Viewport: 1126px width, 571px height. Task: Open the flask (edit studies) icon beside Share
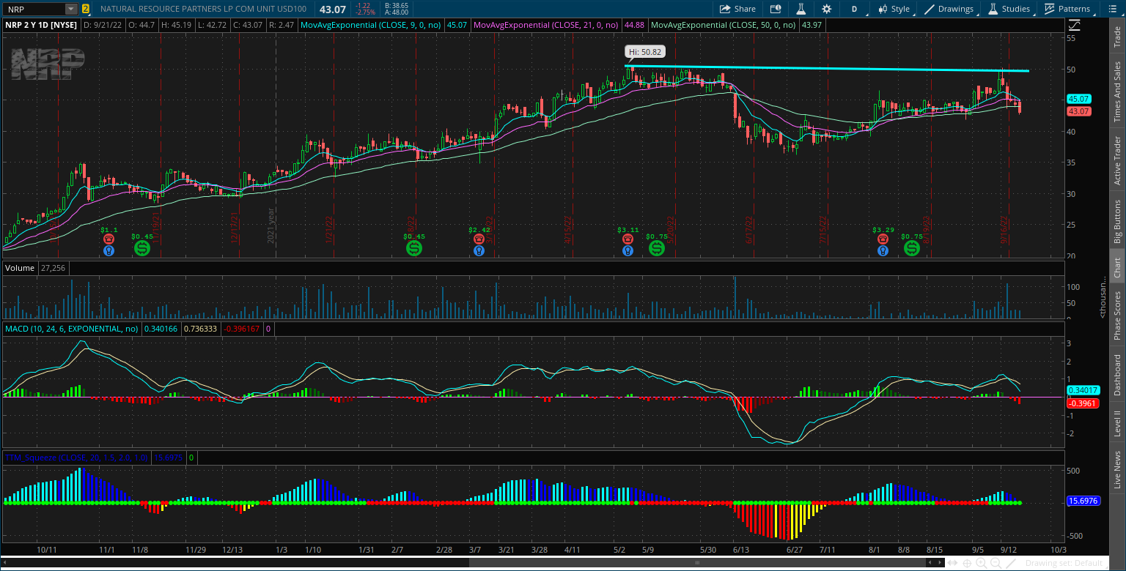[x=801, y=9]
